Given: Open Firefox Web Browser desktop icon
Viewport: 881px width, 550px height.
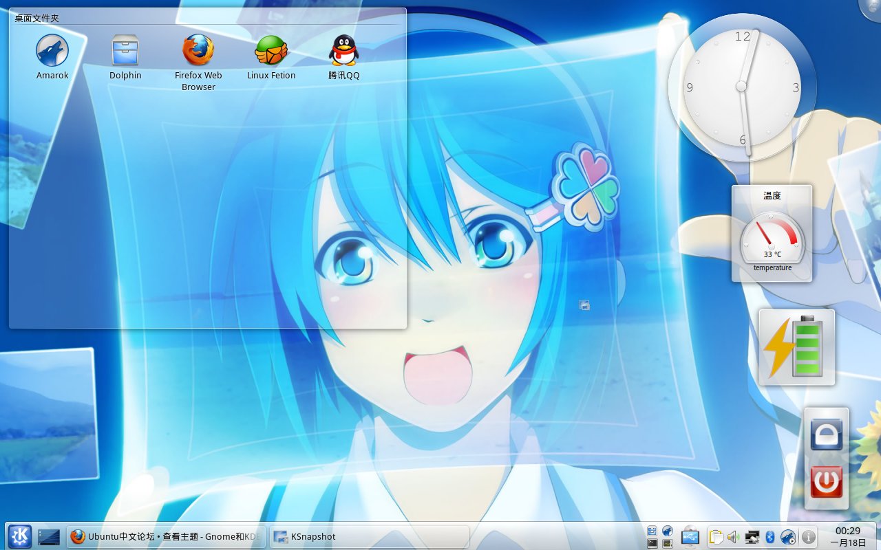Looking at the screenshot, I should click(x=198, y=62).
